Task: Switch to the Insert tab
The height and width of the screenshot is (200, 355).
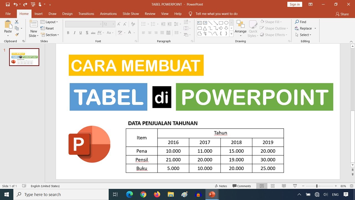Action: pos(39,14)
